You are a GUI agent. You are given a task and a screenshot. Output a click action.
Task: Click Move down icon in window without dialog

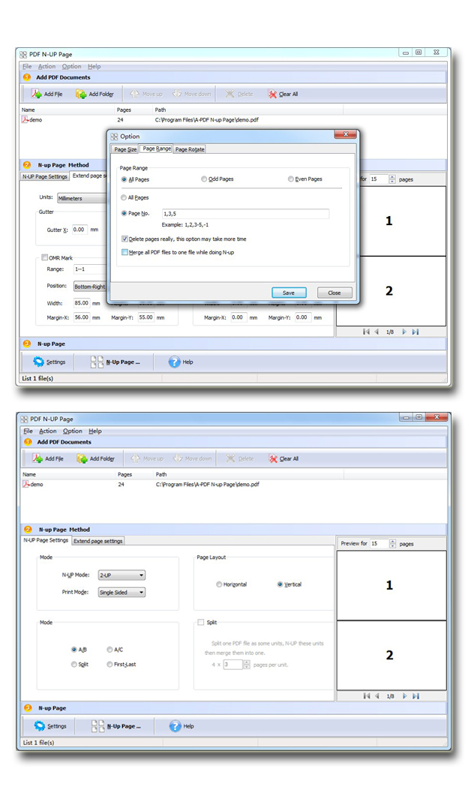[x=178, y=458]
